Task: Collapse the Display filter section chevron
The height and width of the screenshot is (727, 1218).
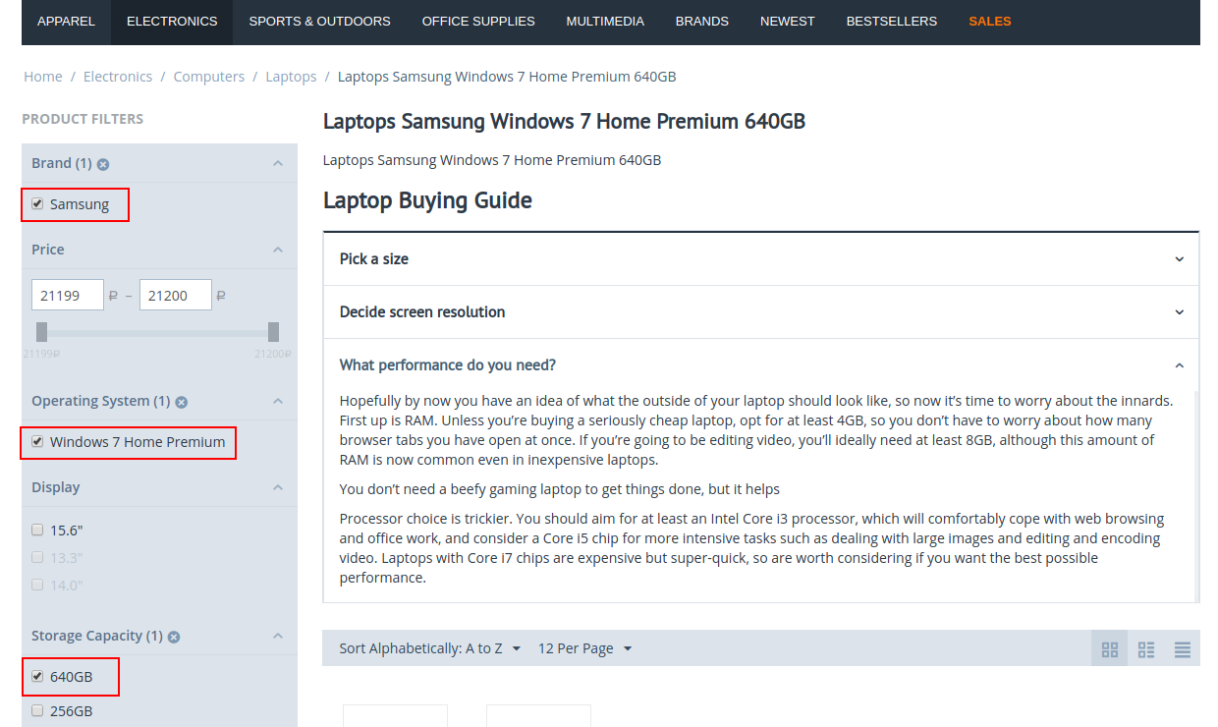Action: pyautogui.click(x=278, y=488)
